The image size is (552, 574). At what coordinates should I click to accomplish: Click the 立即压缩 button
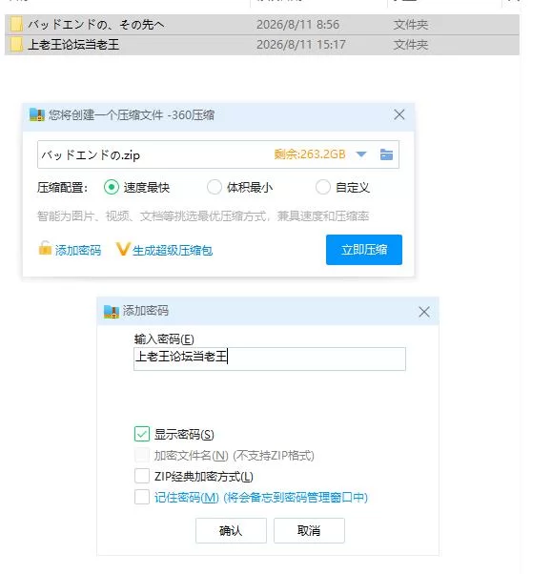tap(364, 250)
